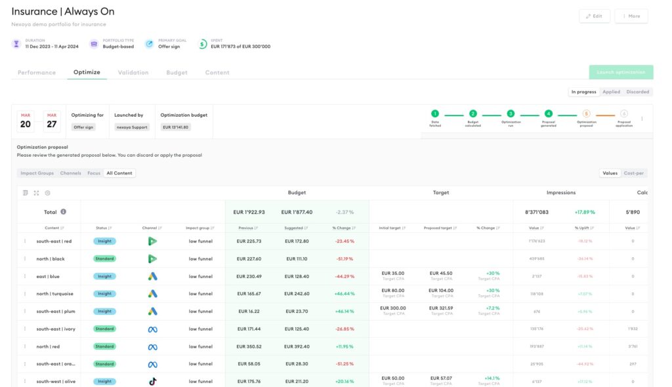Click the YouTube channel icon on south-east | red row
Screen dimensions: 672x387
point(152,241)
